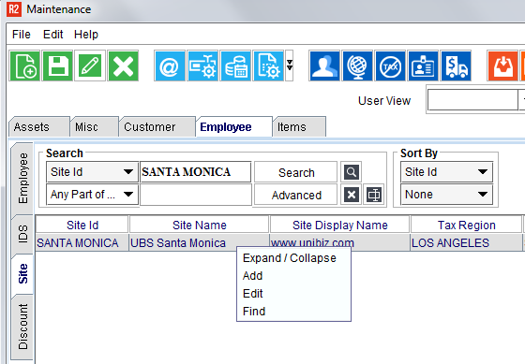Click the Site Name column header

coord(199,225)
